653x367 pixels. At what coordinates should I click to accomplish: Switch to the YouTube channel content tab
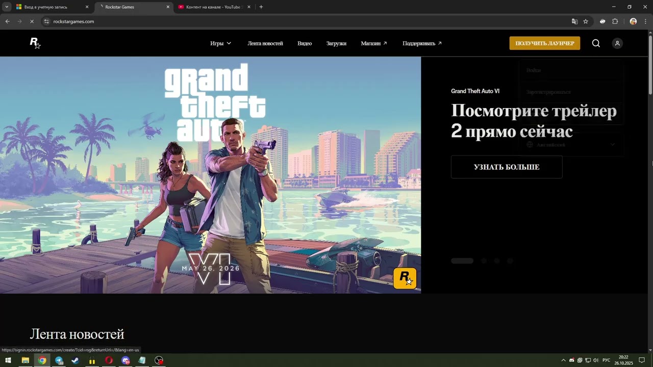point(214,7)
